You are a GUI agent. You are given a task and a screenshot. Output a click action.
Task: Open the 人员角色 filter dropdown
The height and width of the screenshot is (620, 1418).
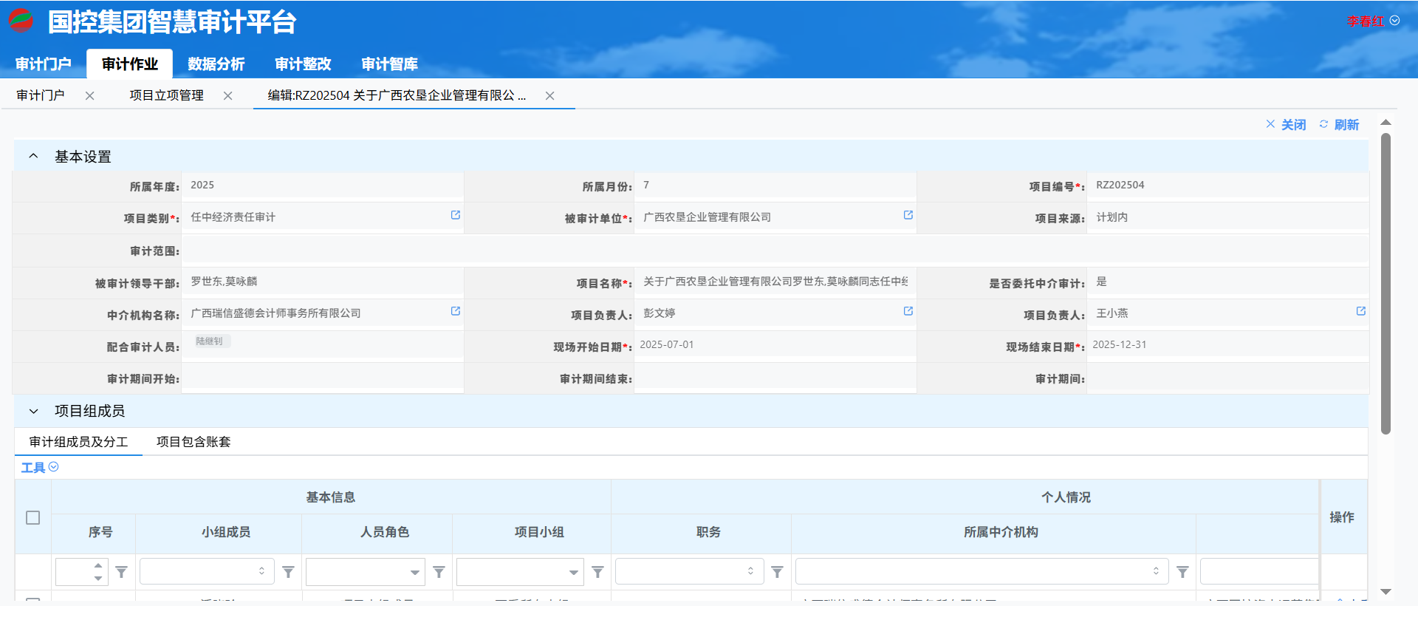[x=414, y=573]
